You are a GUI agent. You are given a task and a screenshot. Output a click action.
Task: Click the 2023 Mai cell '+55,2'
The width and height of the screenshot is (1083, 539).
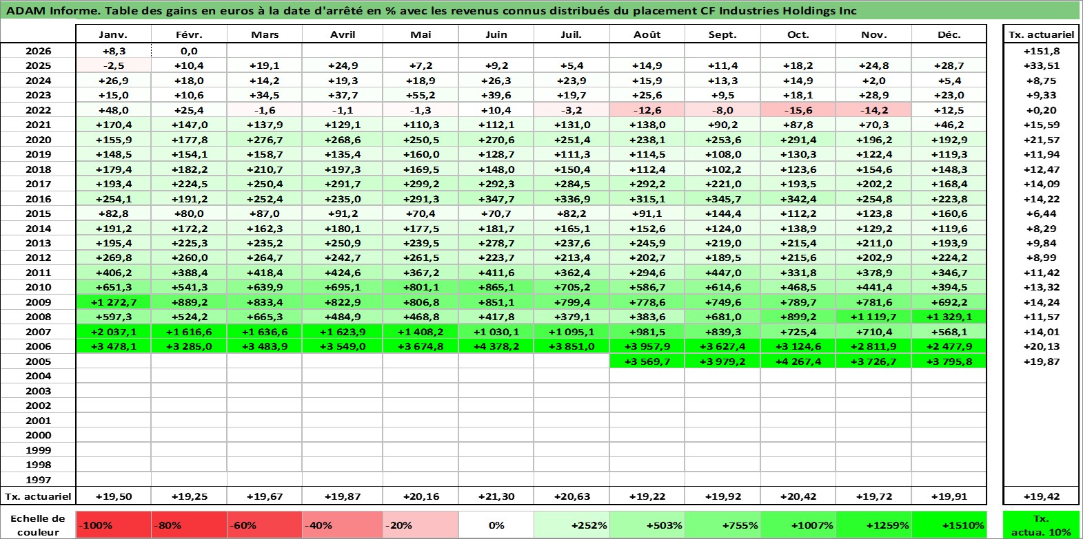coord(421,95)
